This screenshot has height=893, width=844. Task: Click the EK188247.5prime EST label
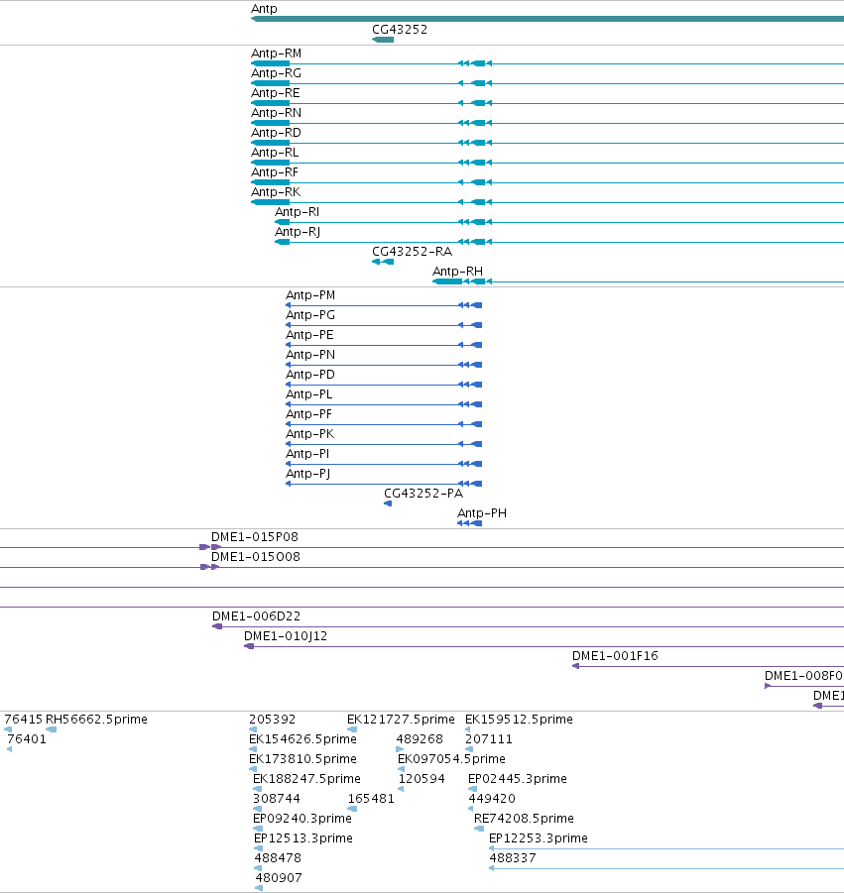[x=307, y=779]
